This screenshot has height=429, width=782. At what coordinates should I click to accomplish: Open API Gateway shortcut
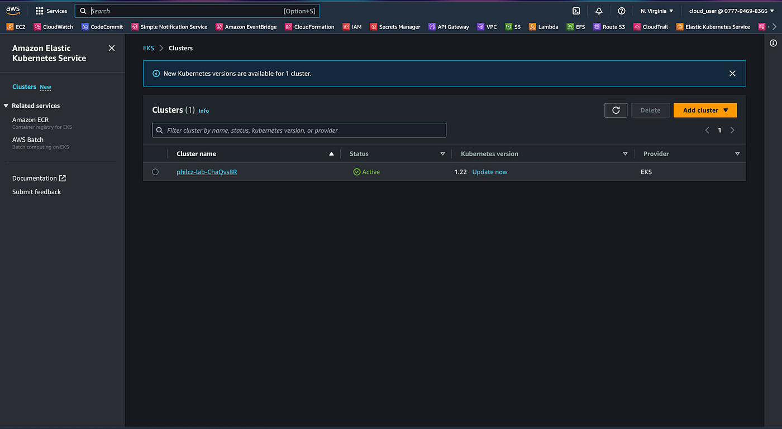click(x=449, y=27)
